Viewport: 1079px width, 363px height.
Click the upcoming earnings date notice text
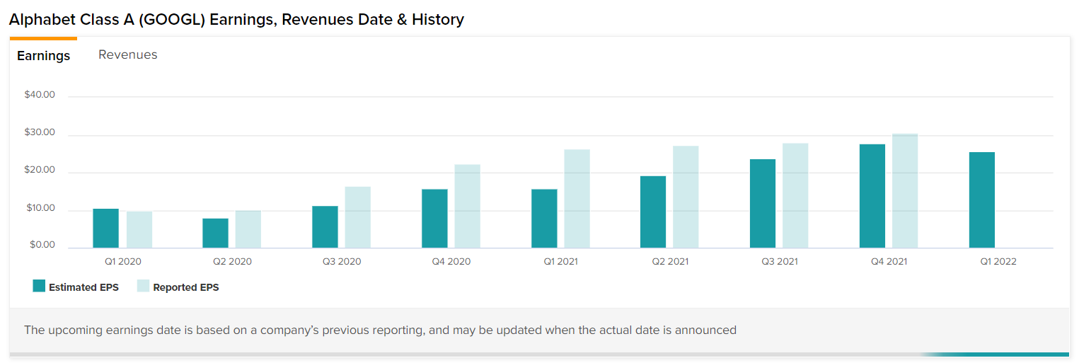point(380,330)
